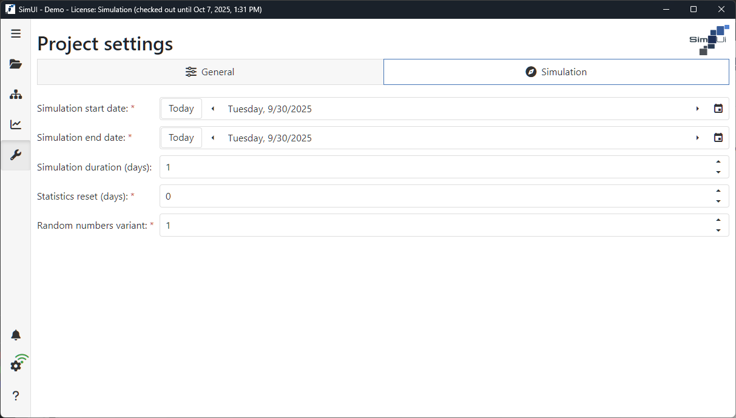Advance simulation end date to next day
Screen dimensions: 736x418
[697, 138]
